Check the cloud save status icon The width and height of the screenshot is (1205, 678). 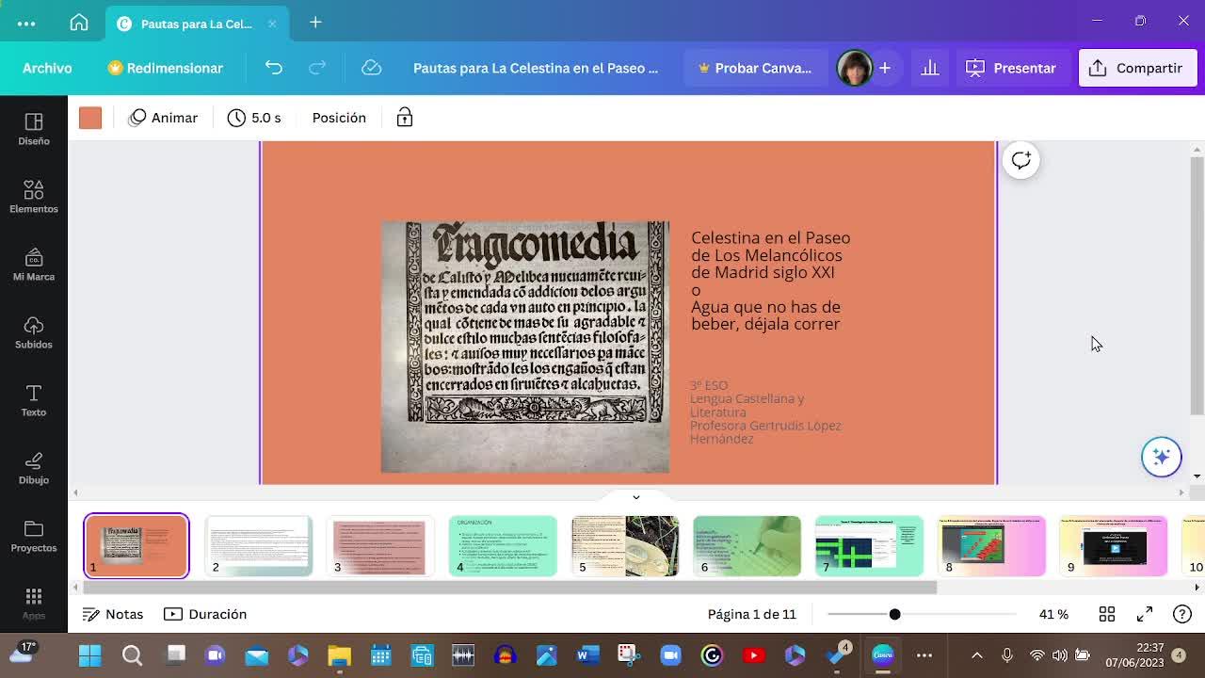coord(371,68)
